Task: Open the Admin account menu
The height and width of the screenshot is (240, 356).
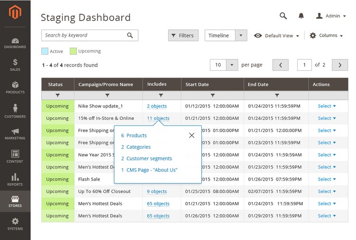Action: click(x=332, y=16)
